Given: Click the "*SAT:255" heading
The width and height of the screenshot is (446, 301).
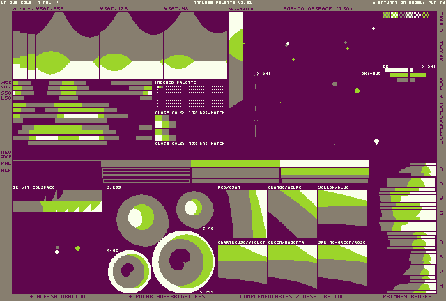Looking at the screenshot, I should pyautogui.click(x=49, y=9).
